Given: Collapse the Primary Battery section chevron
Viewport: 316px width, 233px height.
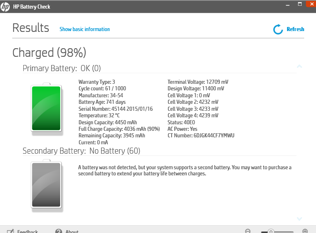Looking at the screenshot, I should 300,66.
